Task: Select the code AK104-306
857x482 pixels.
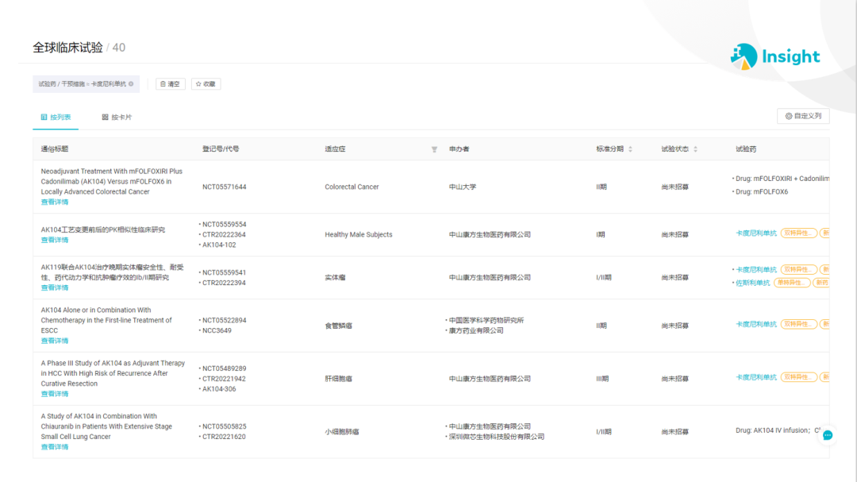Action: click(x=219, y=389)
